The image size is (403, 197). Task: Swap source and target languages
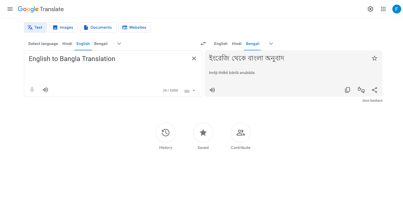[203, 44]
